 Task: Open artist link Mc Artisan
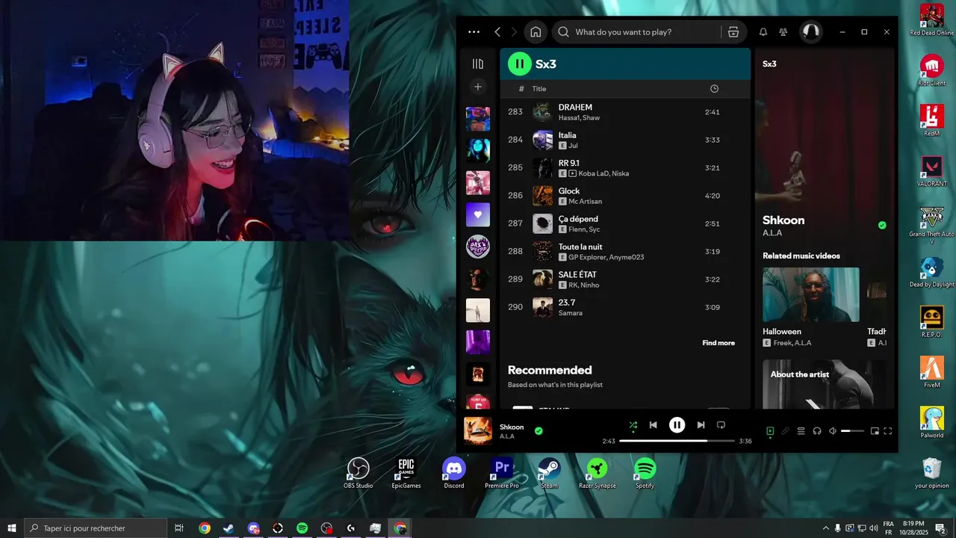coord(585,202)
